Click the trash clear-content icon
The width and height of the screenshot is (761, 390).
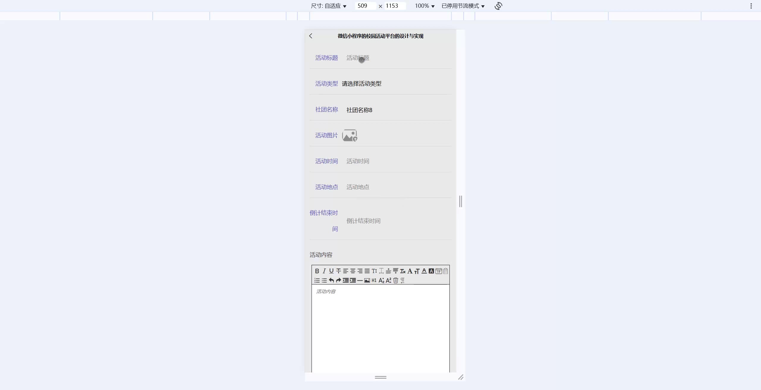(396, 280)
